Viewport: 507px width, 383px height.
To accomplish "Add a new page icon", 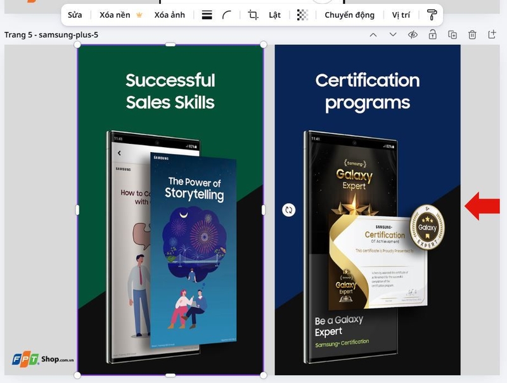I will 492,34.
